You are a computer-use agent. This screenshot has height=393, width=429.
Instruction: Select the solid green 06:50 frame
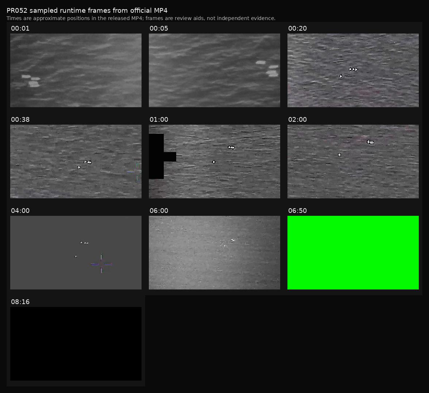click(353, 252)
